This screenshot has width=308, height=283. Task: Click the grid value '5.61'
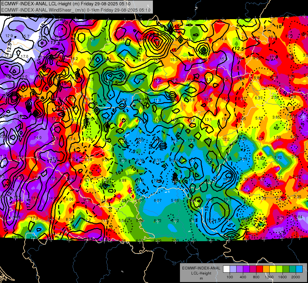(259, 118)
